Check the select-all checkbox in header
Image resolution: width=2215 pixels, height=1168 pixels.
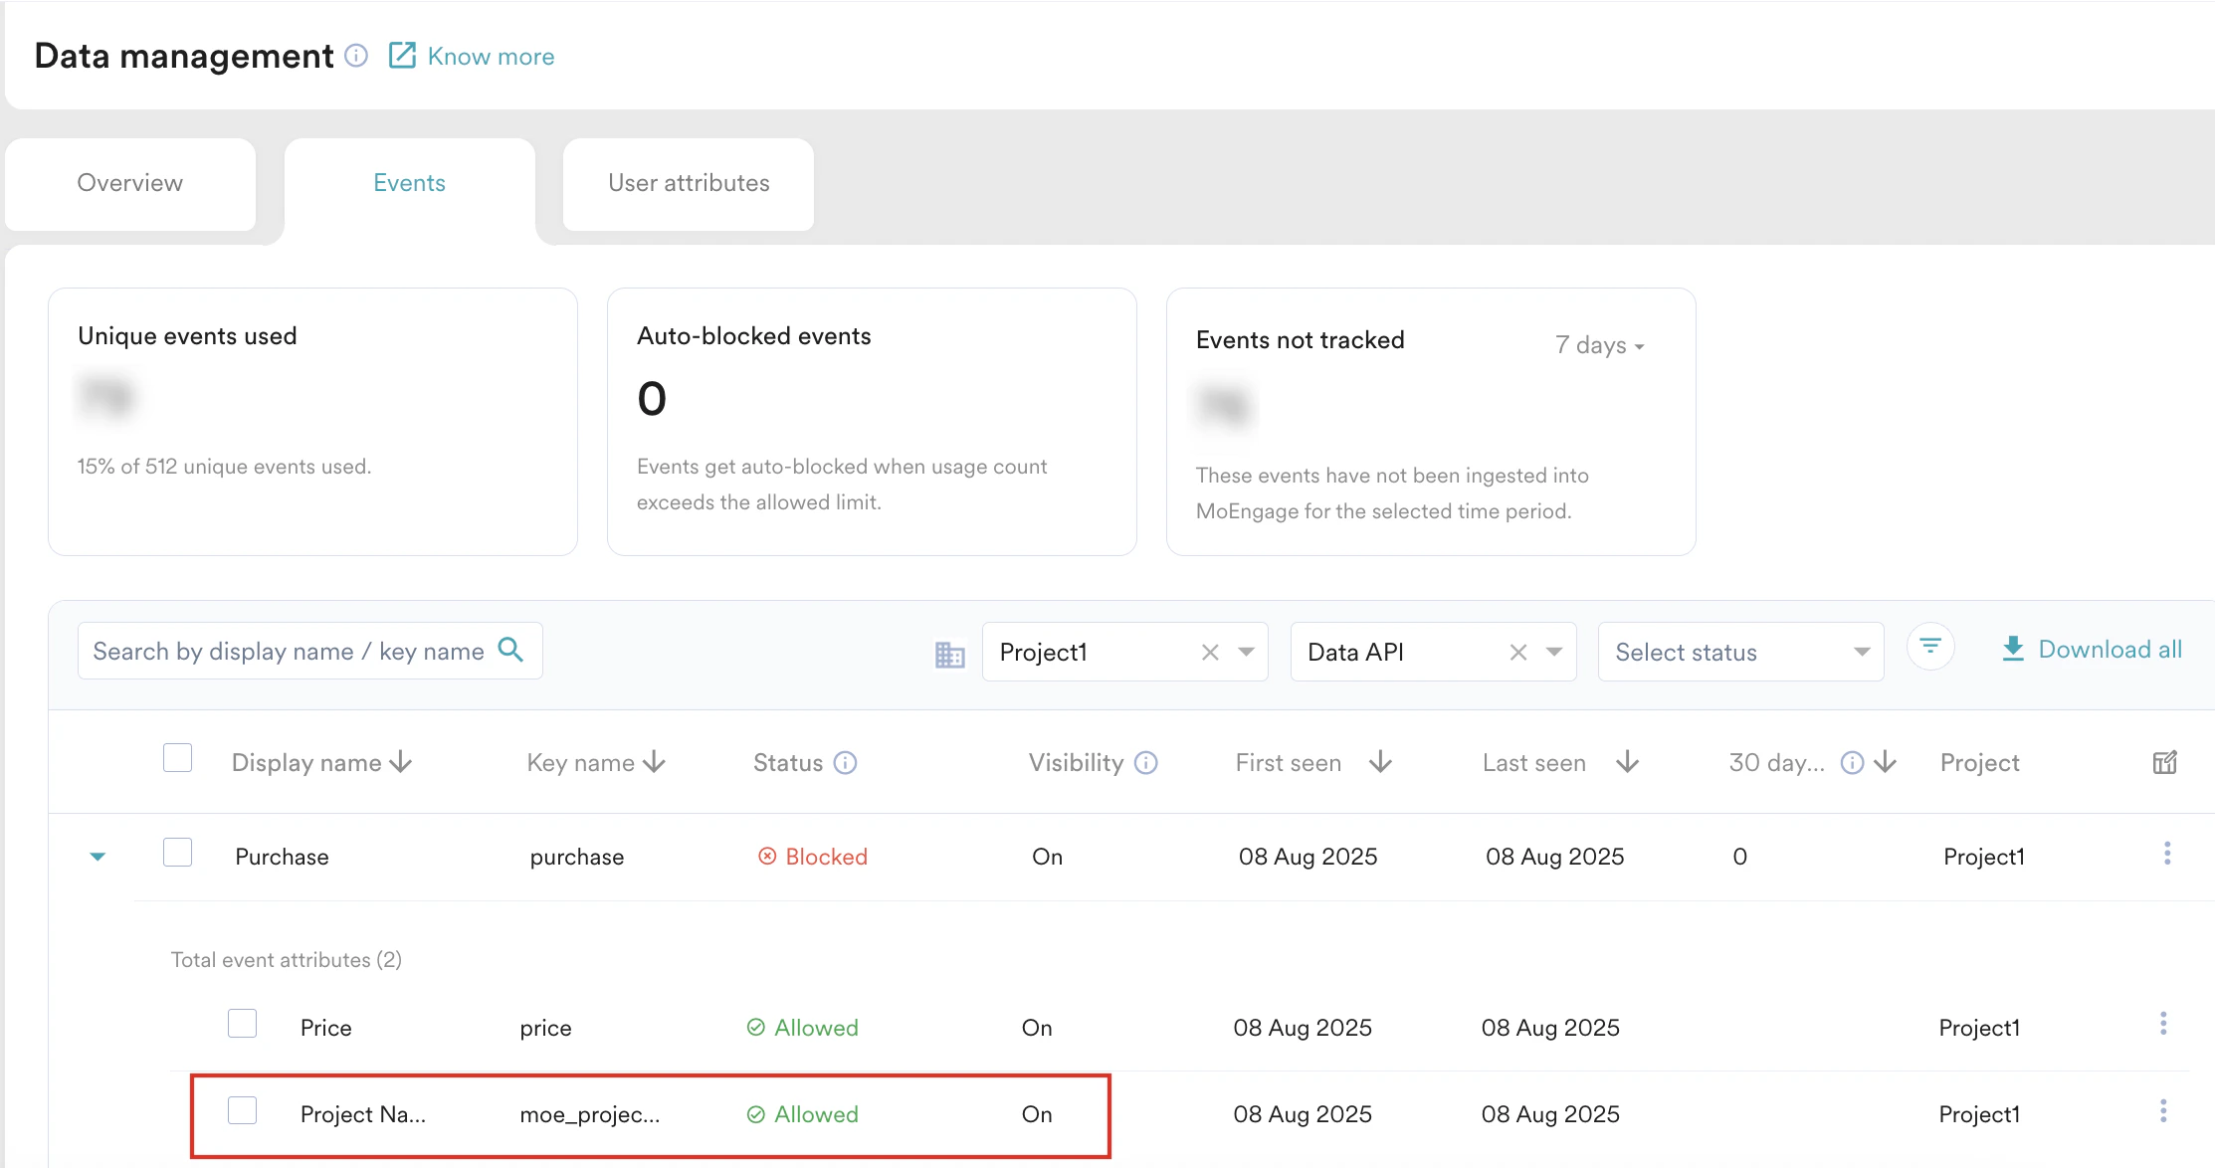pyautogui.click(x=177, y=758)
